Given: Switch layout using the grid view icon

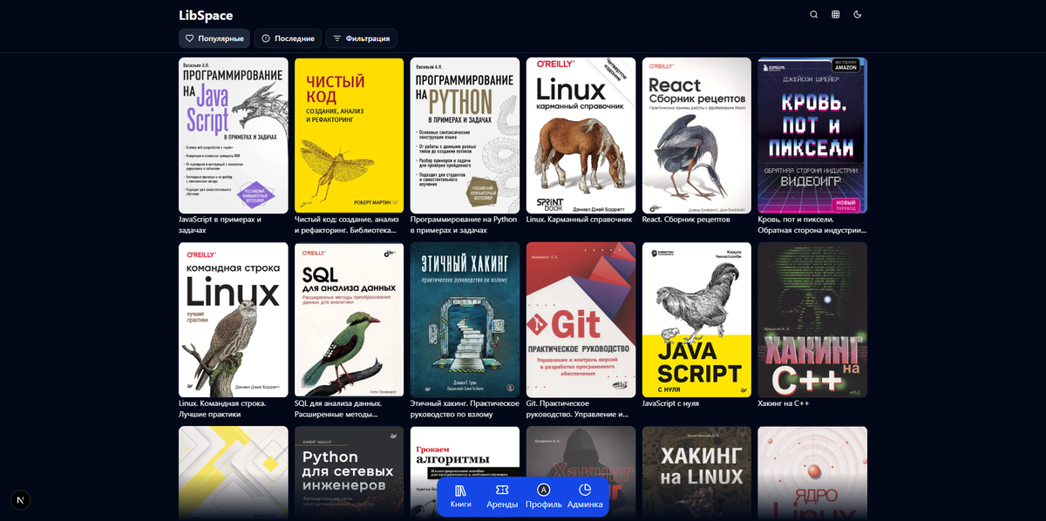Looking at the screenshot, I should [835, 15].
